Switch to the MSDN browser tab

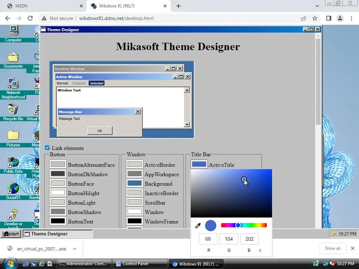tap(43, 6)
